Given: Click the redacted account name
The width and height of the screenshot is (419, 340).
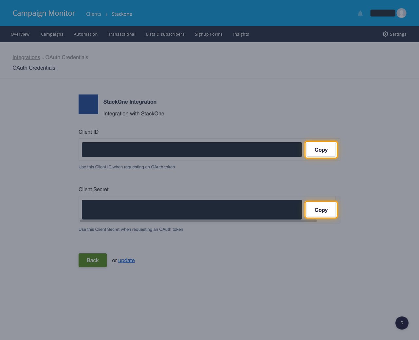Looking at the screenshot, I should pyautogui.click(x=383, y=13).
